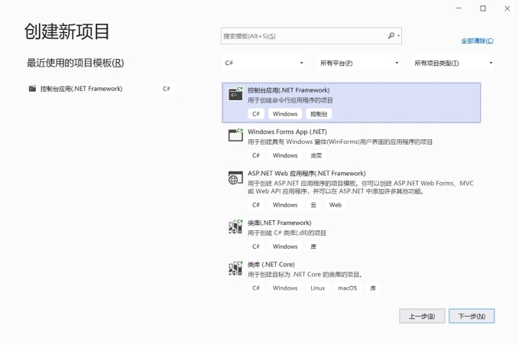Open the C# language filter dropdown

(263, 63)
